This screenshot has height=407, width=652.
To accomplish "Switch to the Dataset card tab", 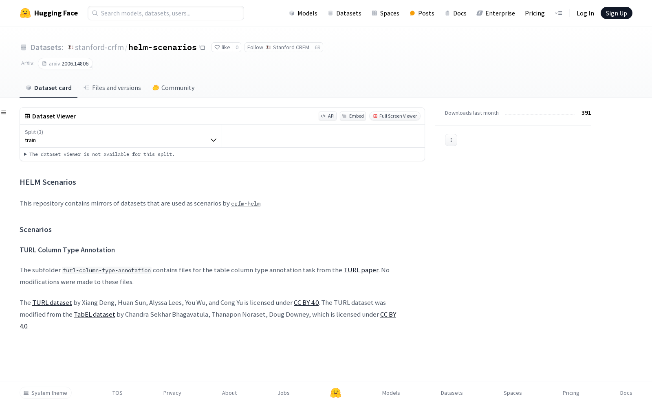I will click(48, 88).
